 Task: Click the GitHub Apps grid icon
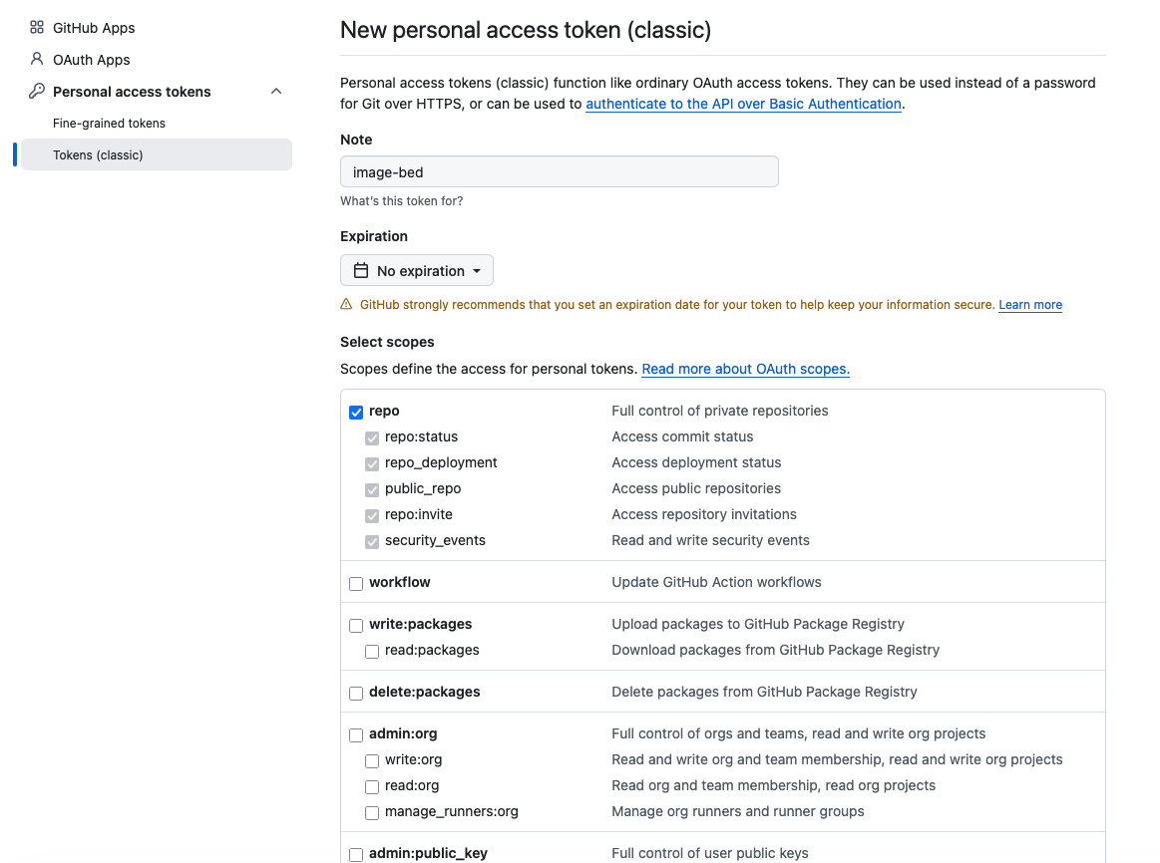37,28
